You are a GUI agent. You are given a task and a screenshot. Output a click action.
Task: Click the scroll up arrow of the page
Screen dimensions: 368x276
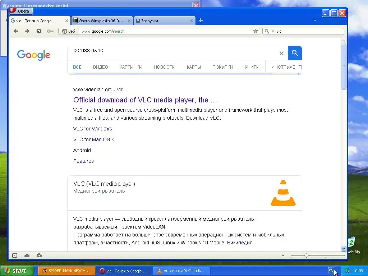click(344, 40)
